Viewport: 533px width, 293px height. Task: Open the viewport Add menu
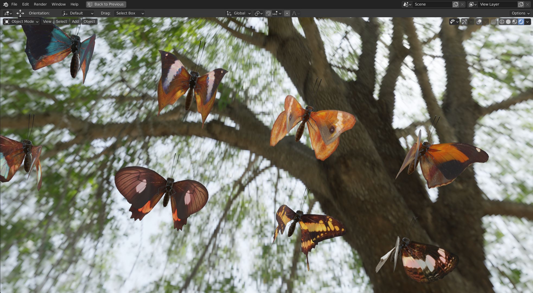coord(75,22)
